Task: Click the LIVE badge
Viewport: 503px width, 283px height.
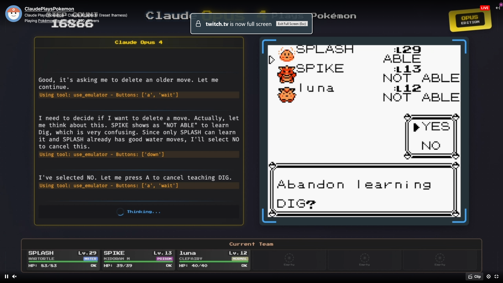Action: point(485,8)
